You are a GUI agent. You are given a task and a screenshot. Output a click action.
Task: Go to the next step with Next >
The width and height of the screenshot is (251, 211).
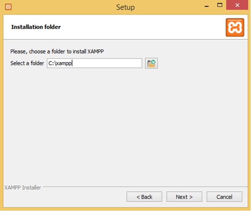pos(184,197)
